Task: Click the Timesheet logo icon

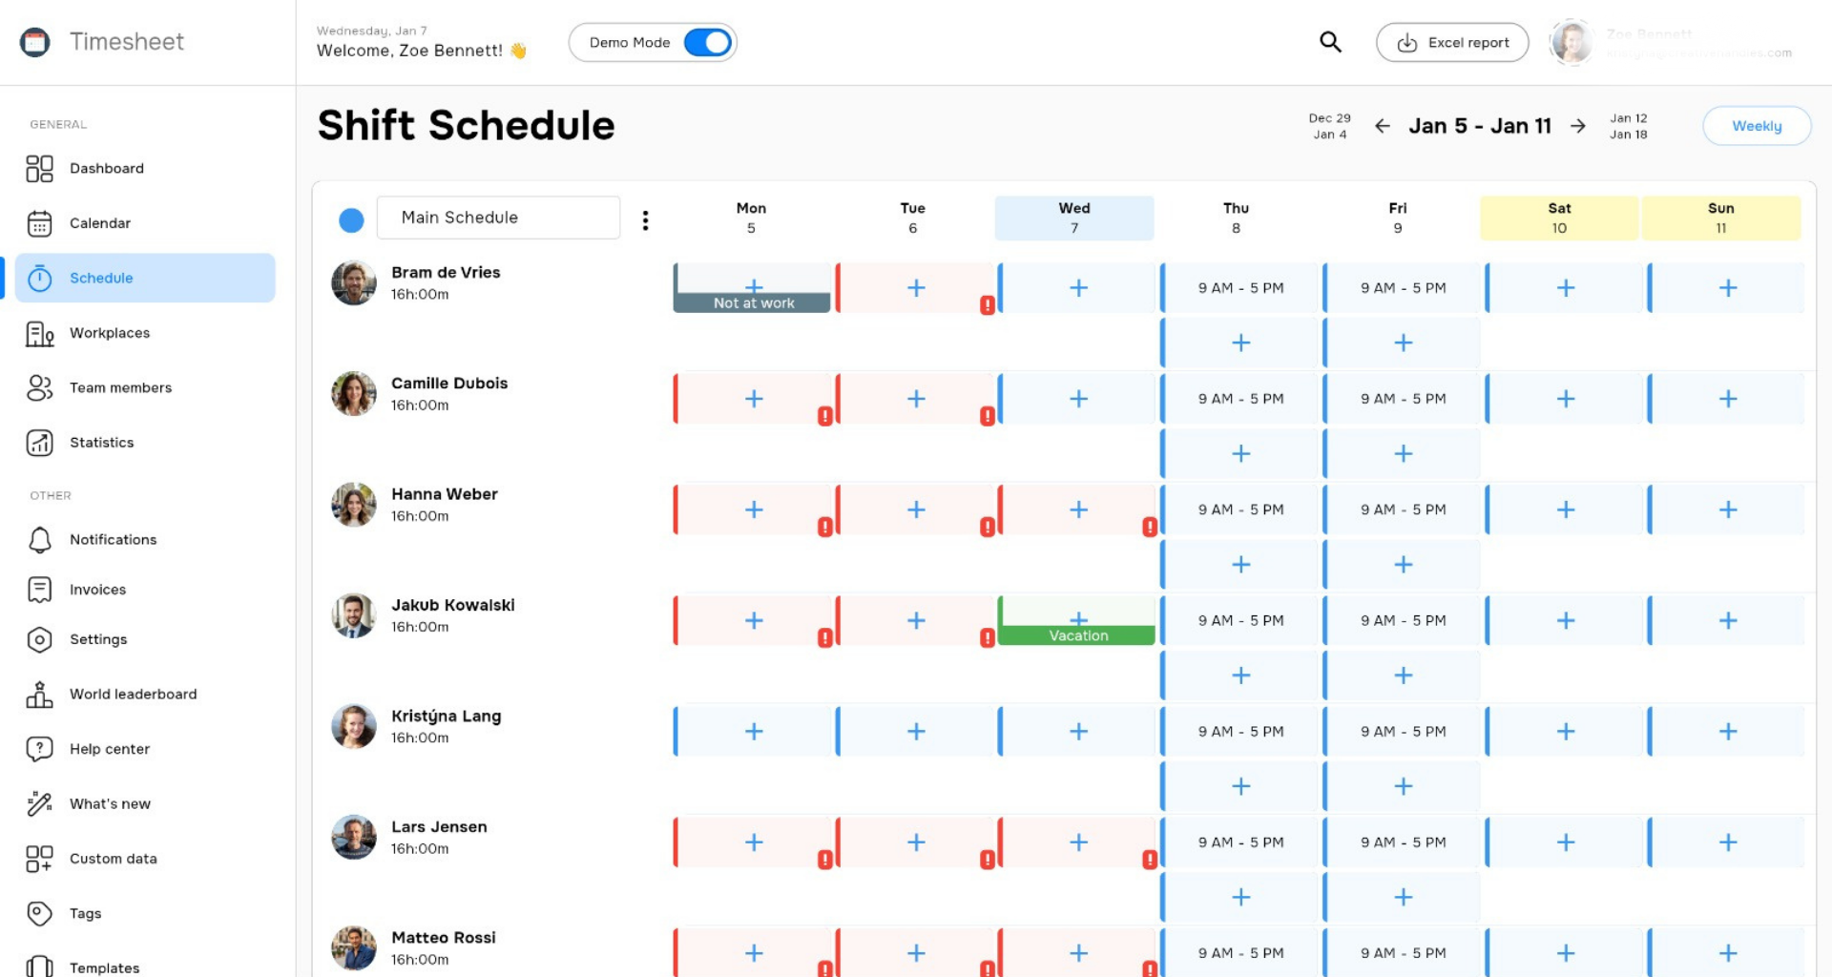Action: (35, 42)
